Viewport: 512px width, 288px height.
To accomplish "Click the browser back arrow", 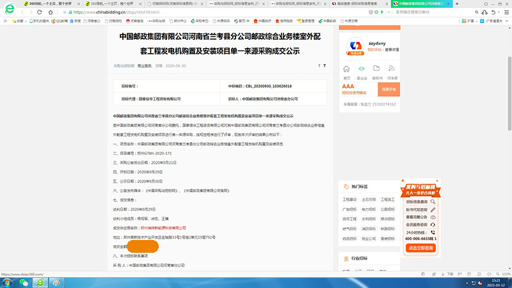I will [22, 12].
